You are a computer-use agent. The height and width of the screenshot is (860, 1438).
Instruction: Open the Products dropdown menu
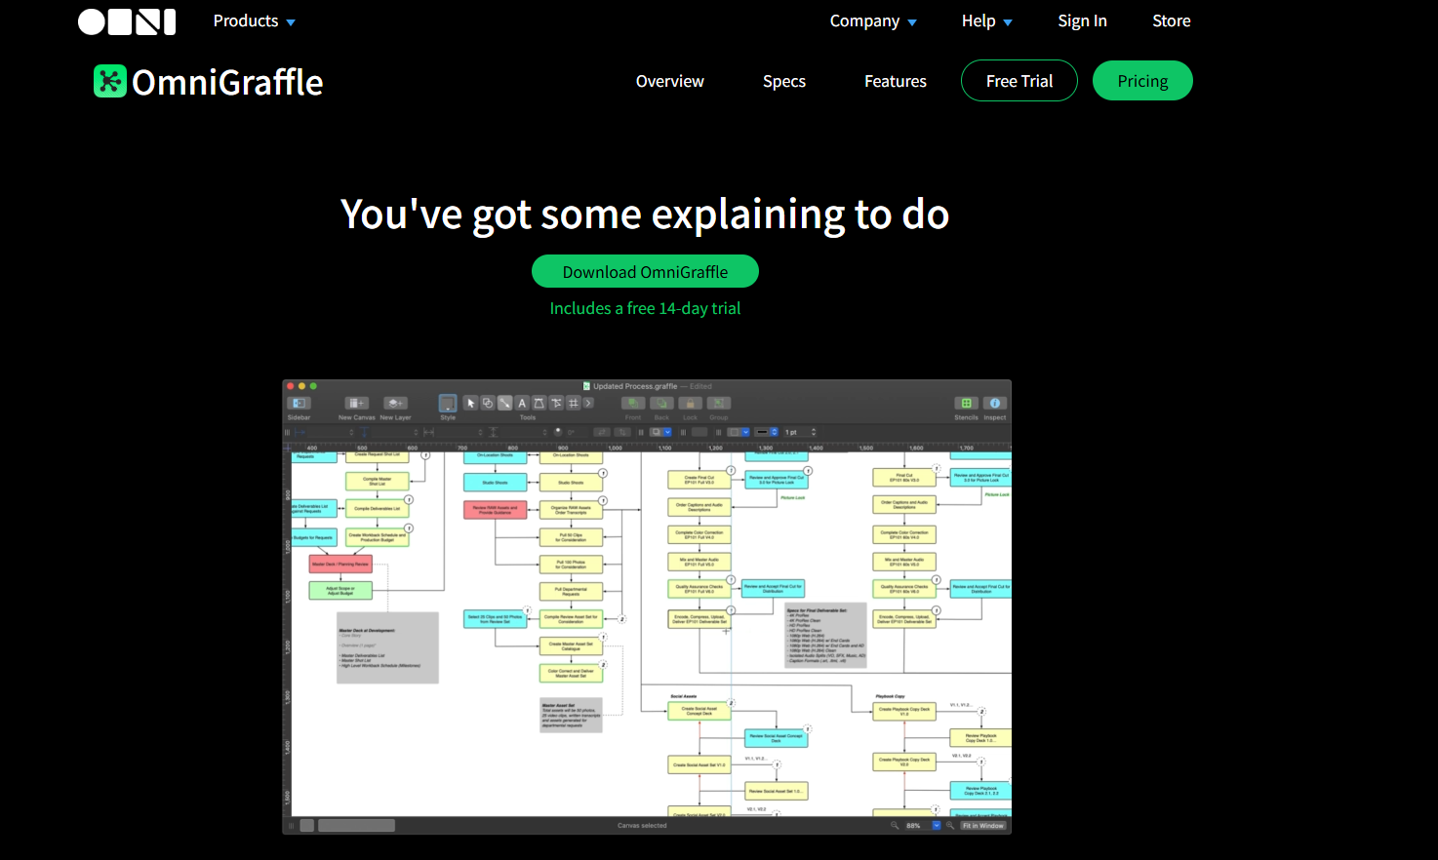tap(254, 20)
